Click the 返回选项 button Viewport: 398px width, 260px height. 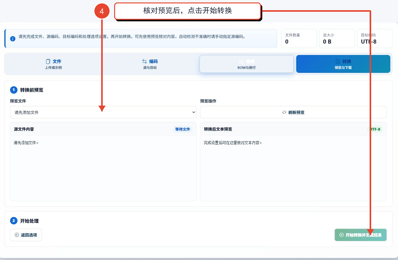(26, 235)
